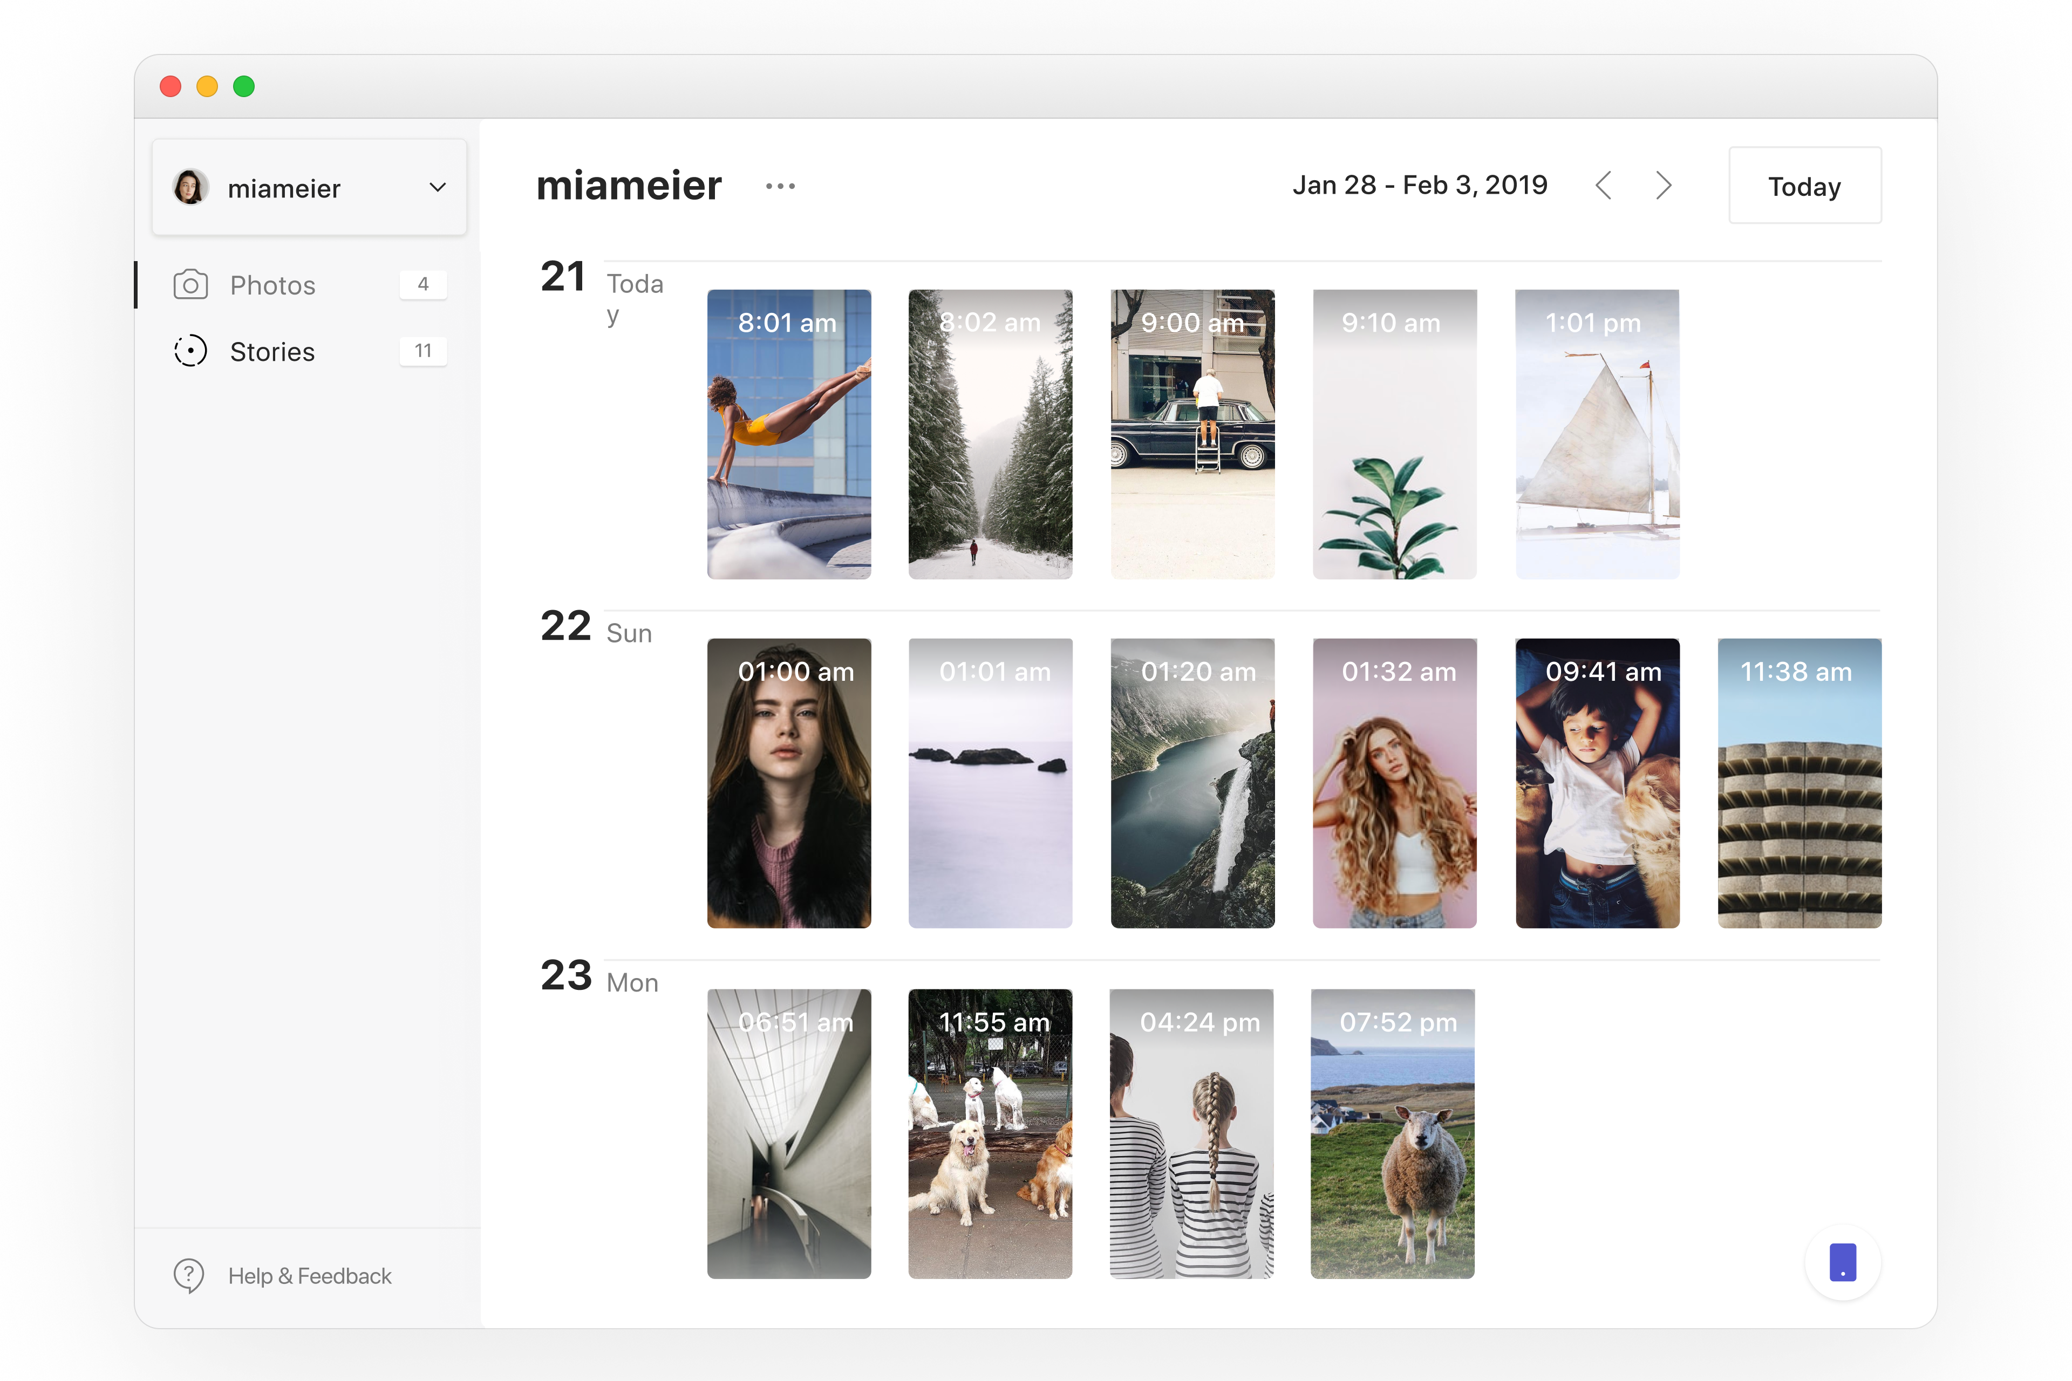Open the 1:01 pm sailboat story
This screenshot has width=2072, height=1381.
point(1597,434)
